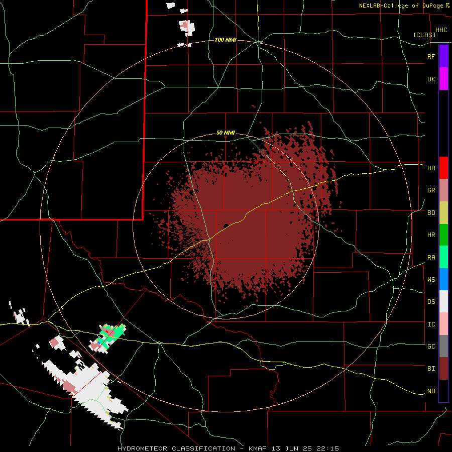Click the 'NEXLAB-College of DuPage' credit text
The width and height of the screenshot is (452, 452).
click(x=402, y=6)
